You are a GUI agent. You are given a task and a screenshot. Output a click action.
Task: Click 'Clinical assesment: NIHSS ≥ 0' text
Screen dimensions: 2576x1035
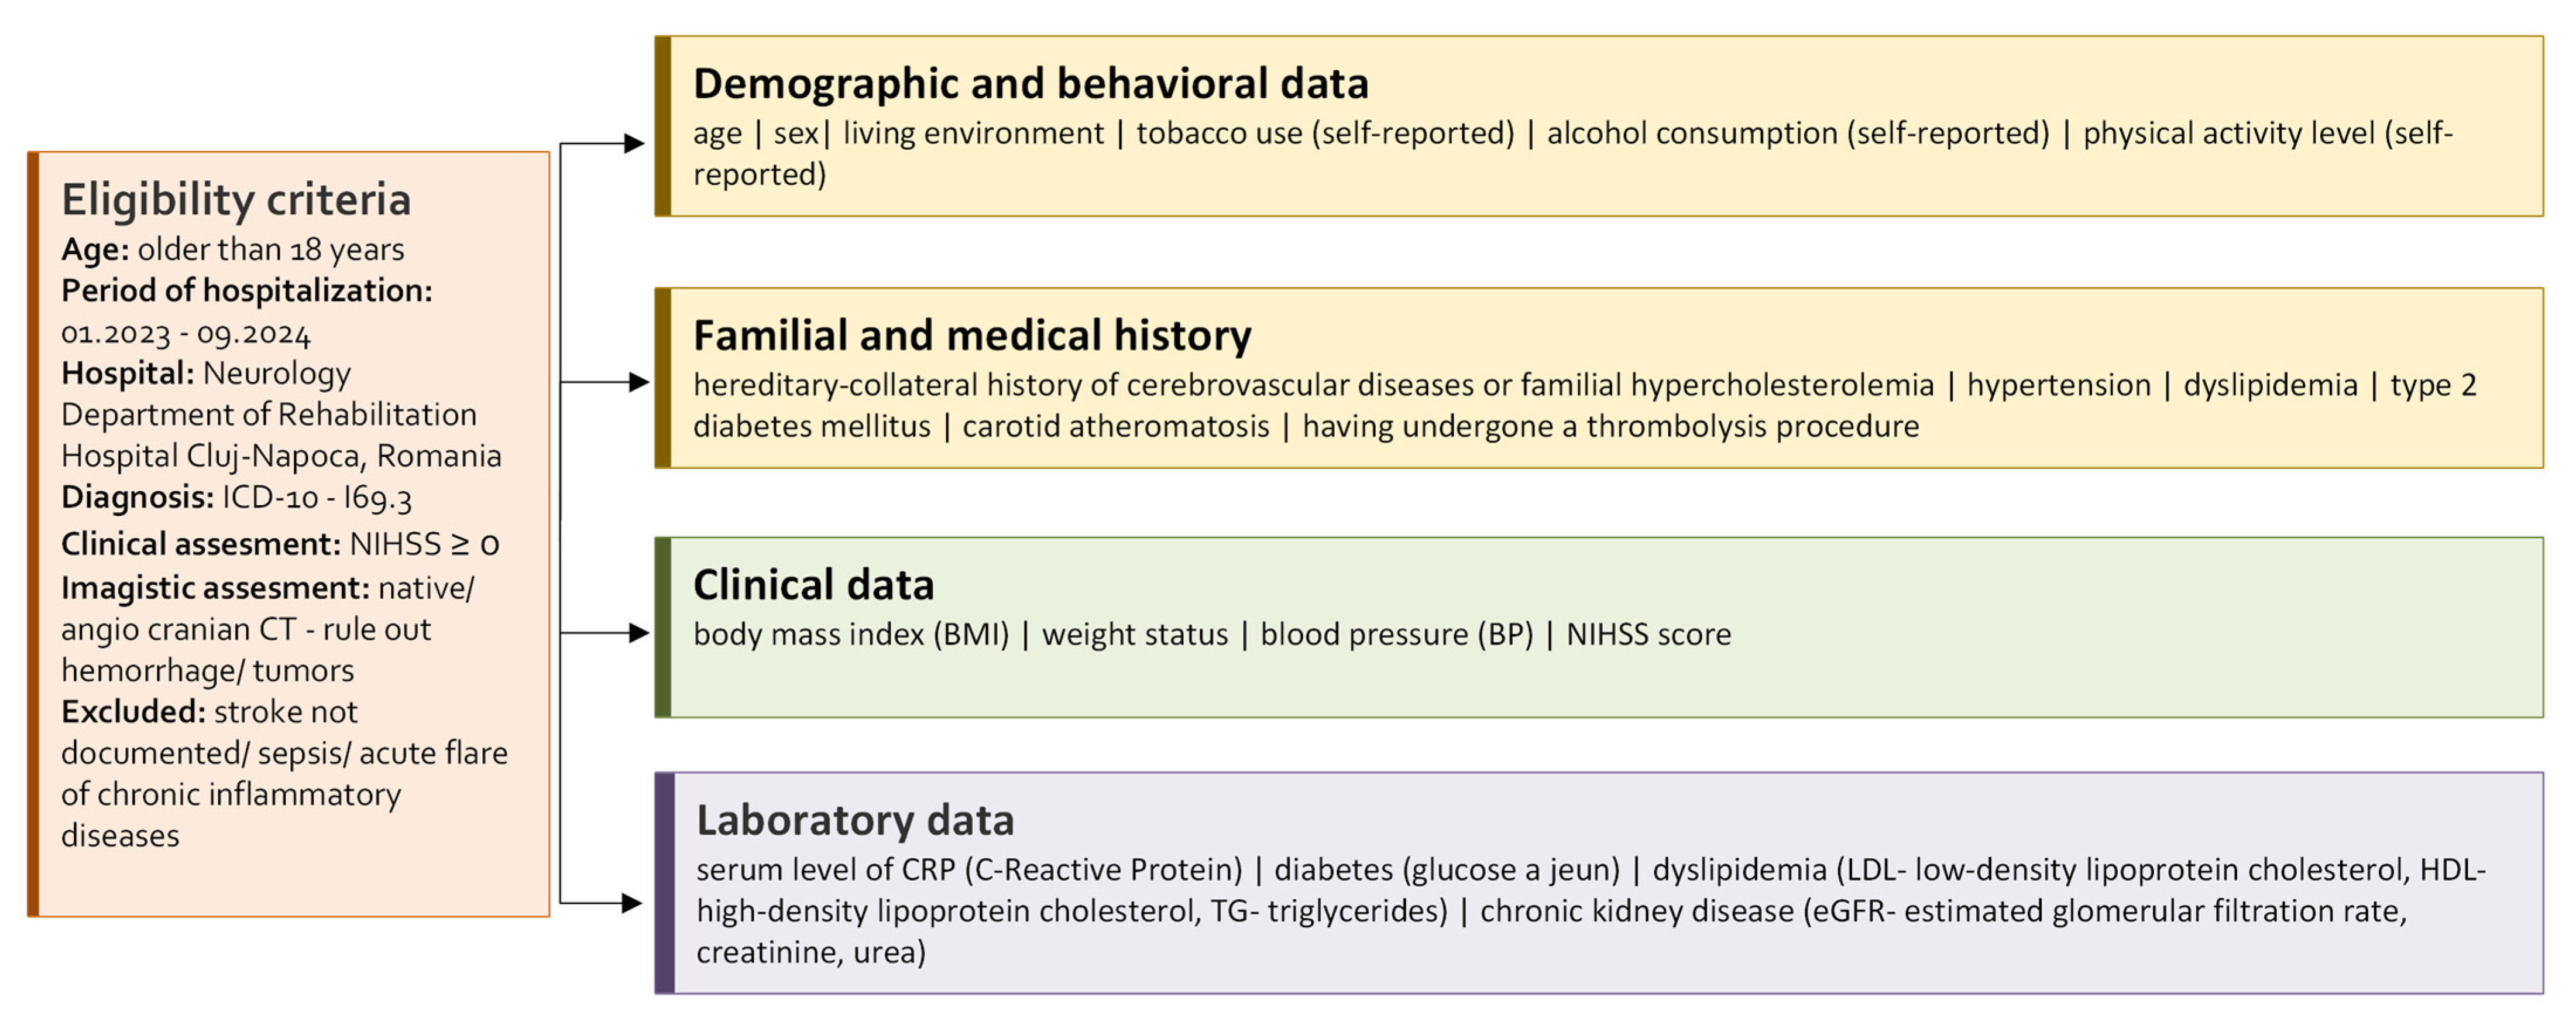[280, 544]
